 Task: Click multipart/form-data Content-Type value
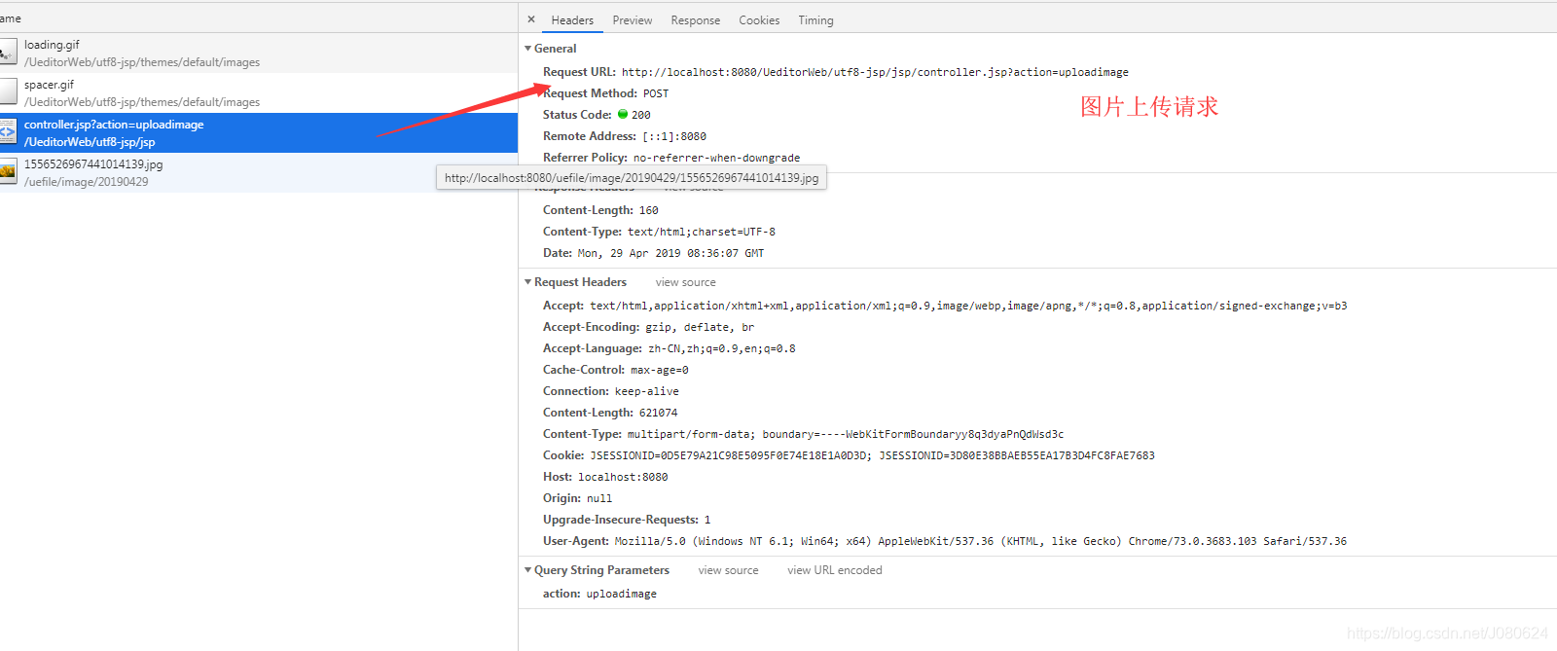[846, 434]
